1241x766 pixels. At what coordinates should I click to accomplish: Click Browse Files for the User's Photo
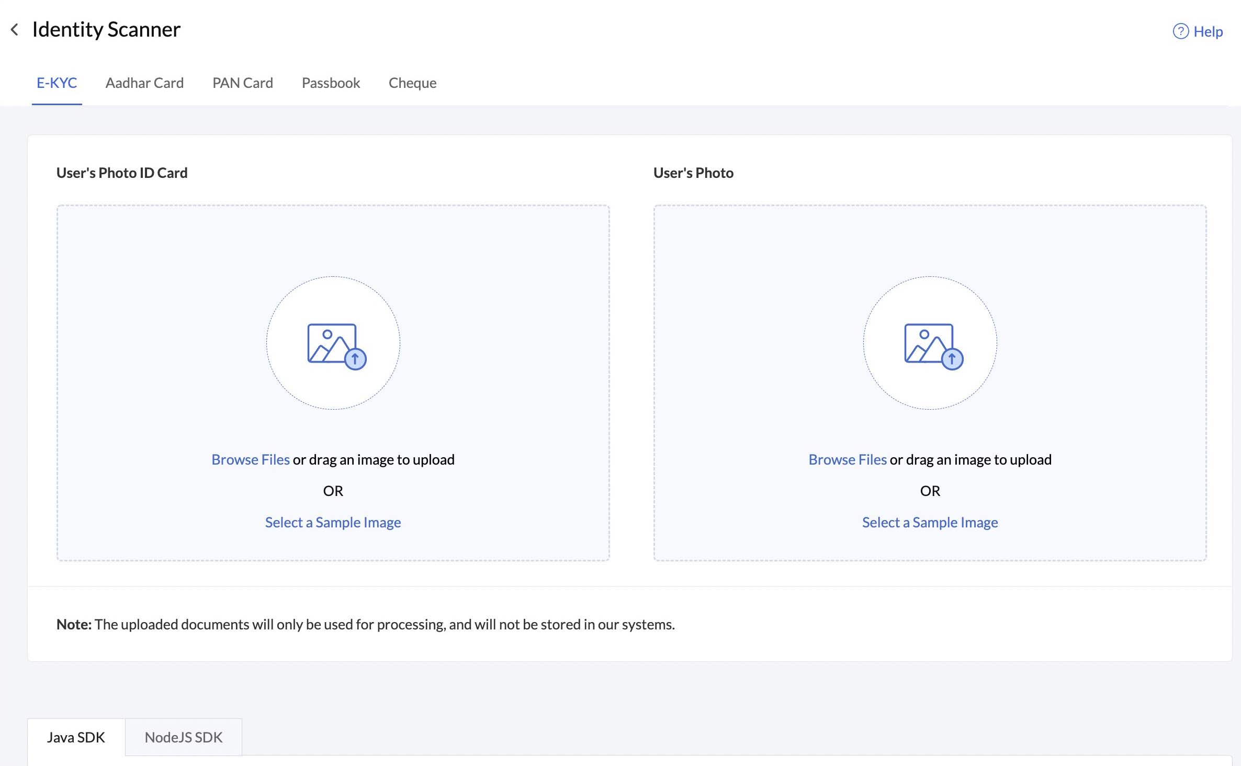pos(848,459)
